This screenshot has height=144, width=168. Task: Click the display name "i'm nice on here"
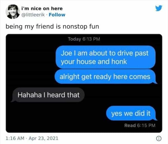point(42,9)
